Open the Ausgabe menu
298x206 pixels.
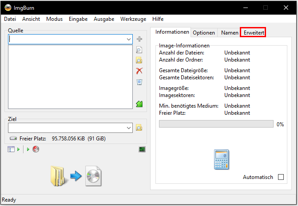[x=104, y=19]
